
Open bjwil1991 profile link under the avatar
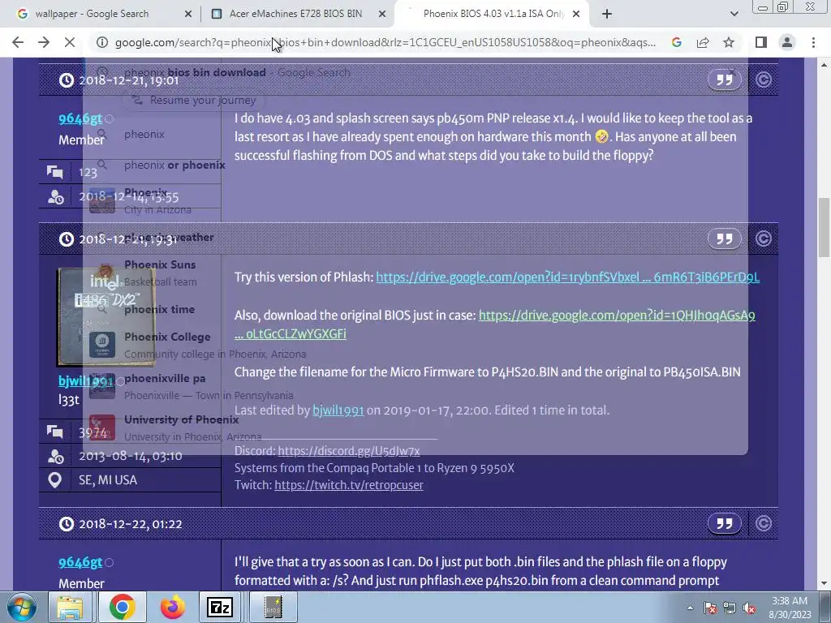(x=86, y=381)
